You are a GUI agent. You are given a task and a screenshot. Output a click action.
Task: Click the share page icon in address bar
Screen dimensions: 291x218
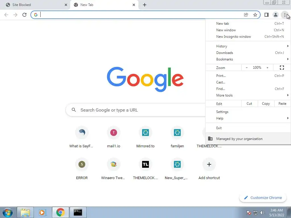pyautogui.click(x=246, y=15)
